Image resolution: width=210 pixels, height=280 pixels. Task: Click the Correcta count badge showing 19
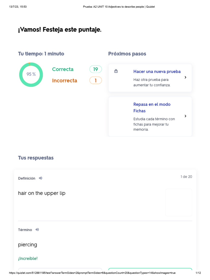pyautogui.click(x=95, y=69)
